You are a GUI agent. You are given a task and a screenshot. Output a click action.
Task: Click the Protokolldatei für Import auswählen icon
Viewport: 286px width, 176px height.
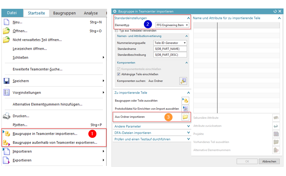click(x=185, y=108)
